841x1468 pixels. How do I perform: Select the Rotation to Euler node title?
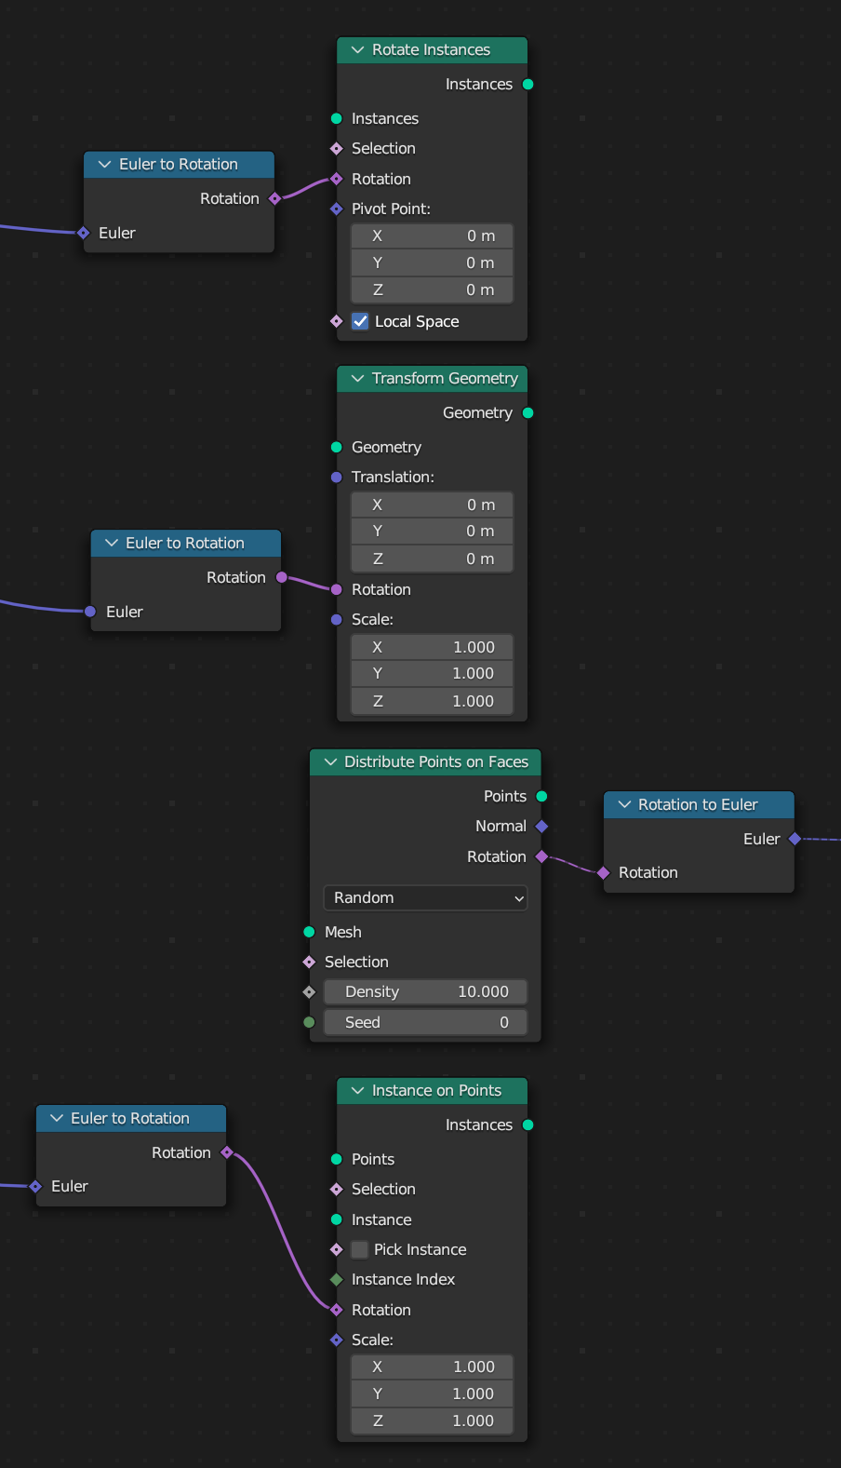coord(698,805)
